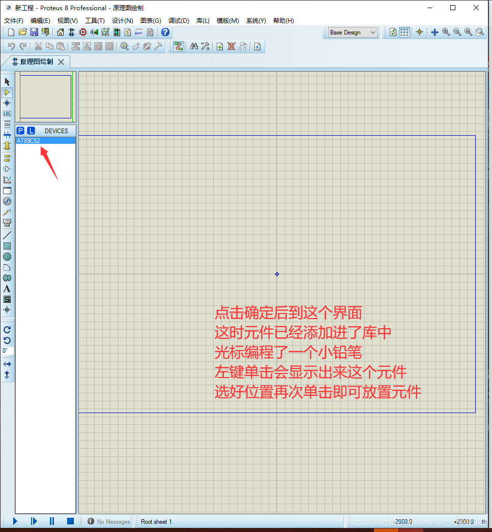492x532 pixels.
Task: Open the Base Design variant dropdown
Action: [x=353, y=33]
